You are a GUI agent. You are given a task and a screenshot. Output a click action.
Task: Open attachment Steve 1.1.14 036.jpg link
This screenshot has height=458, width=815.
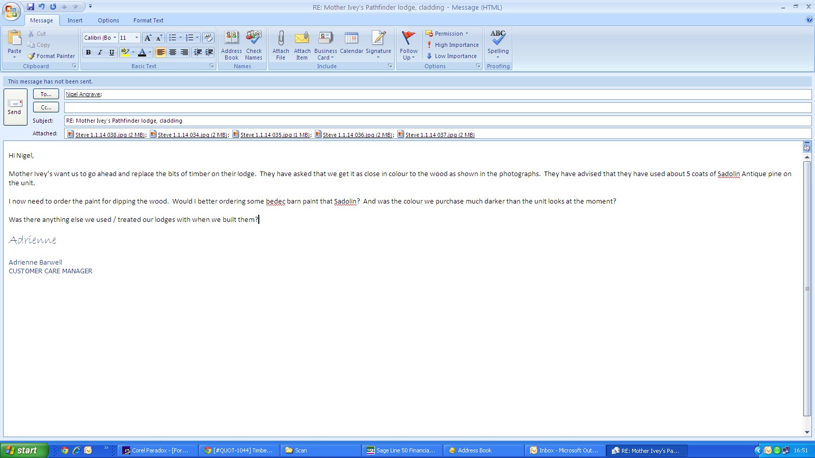pyautogui.click(x=355, y=135)
